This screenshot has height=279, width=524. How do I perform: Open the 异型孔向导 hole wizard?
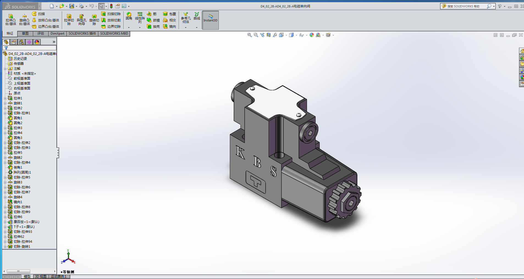point(81,19)
